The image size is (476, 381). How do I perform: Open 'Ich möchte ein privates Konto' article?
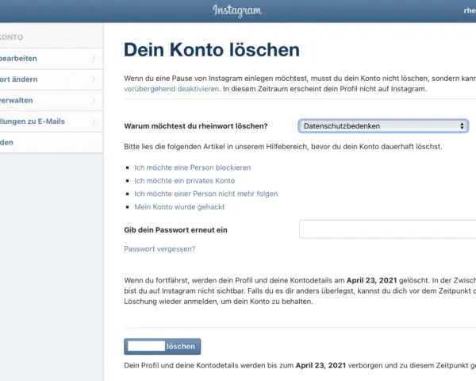tap(185, 181)
